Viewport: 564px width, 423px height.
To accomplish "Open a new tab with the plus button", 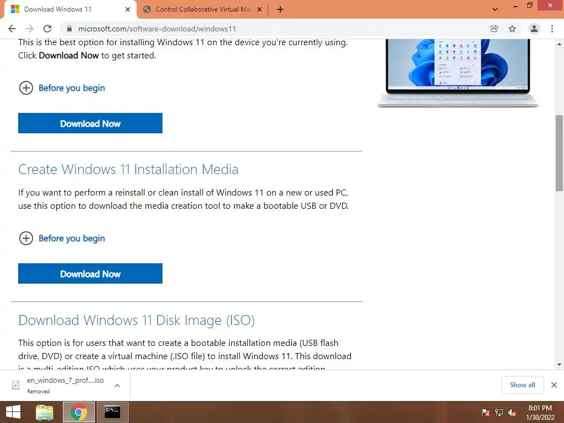I will point(280,9).
